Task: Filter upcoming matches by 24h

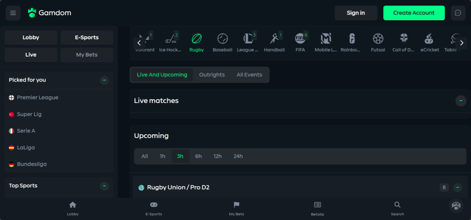Action: click(x=238, y=156)
